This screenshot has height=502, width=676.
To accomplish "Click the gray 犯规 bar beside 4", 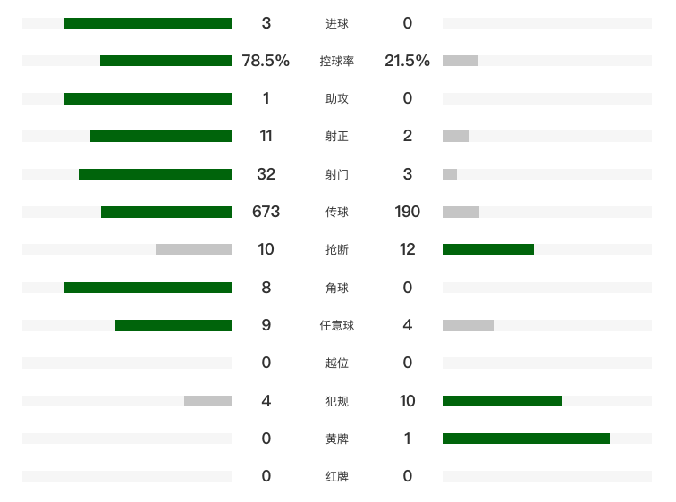I will tap(207, 401).
